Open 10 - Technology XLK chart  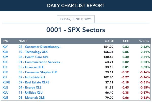[x=33, y=52]
